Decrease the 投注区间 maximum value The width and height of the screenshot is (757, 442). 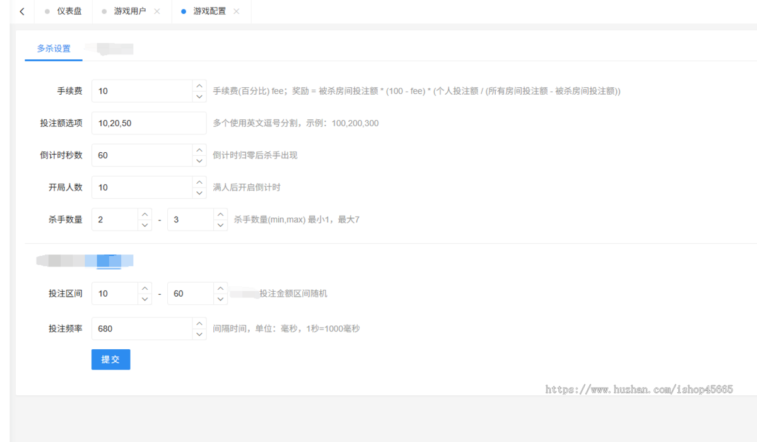pyautogui.click(x=221, y=299)
